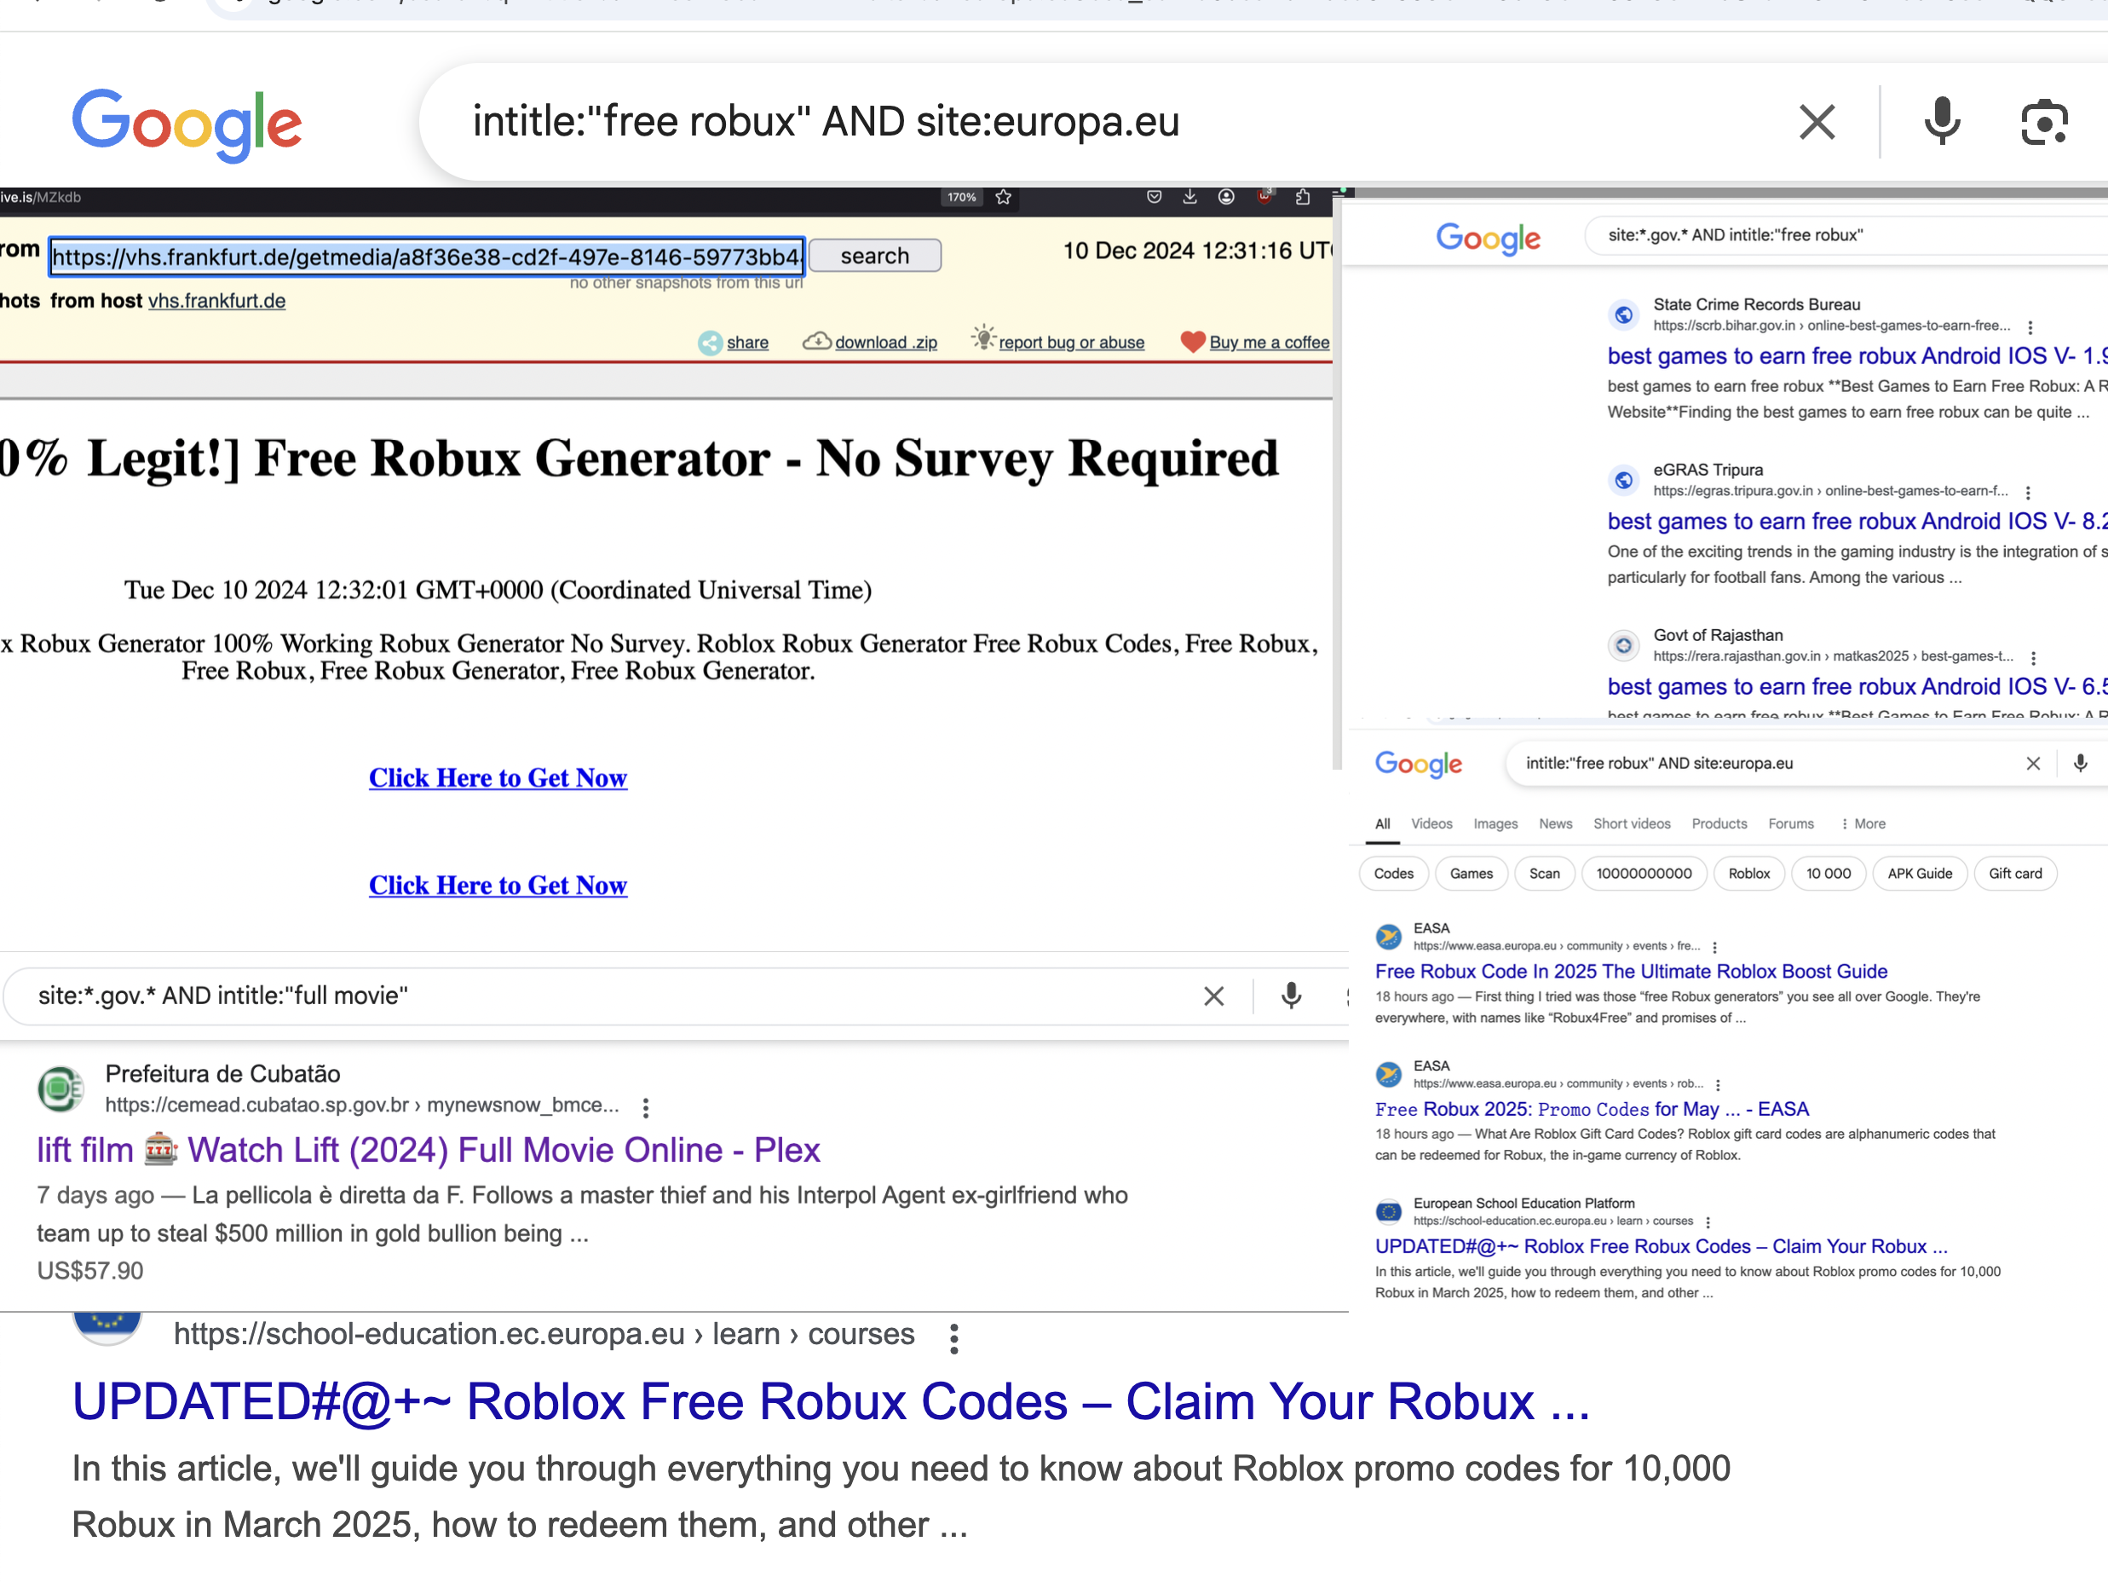Click the eGRAS Tripura globe favicon
2108x1582 pixels.
click(1624, 480)
